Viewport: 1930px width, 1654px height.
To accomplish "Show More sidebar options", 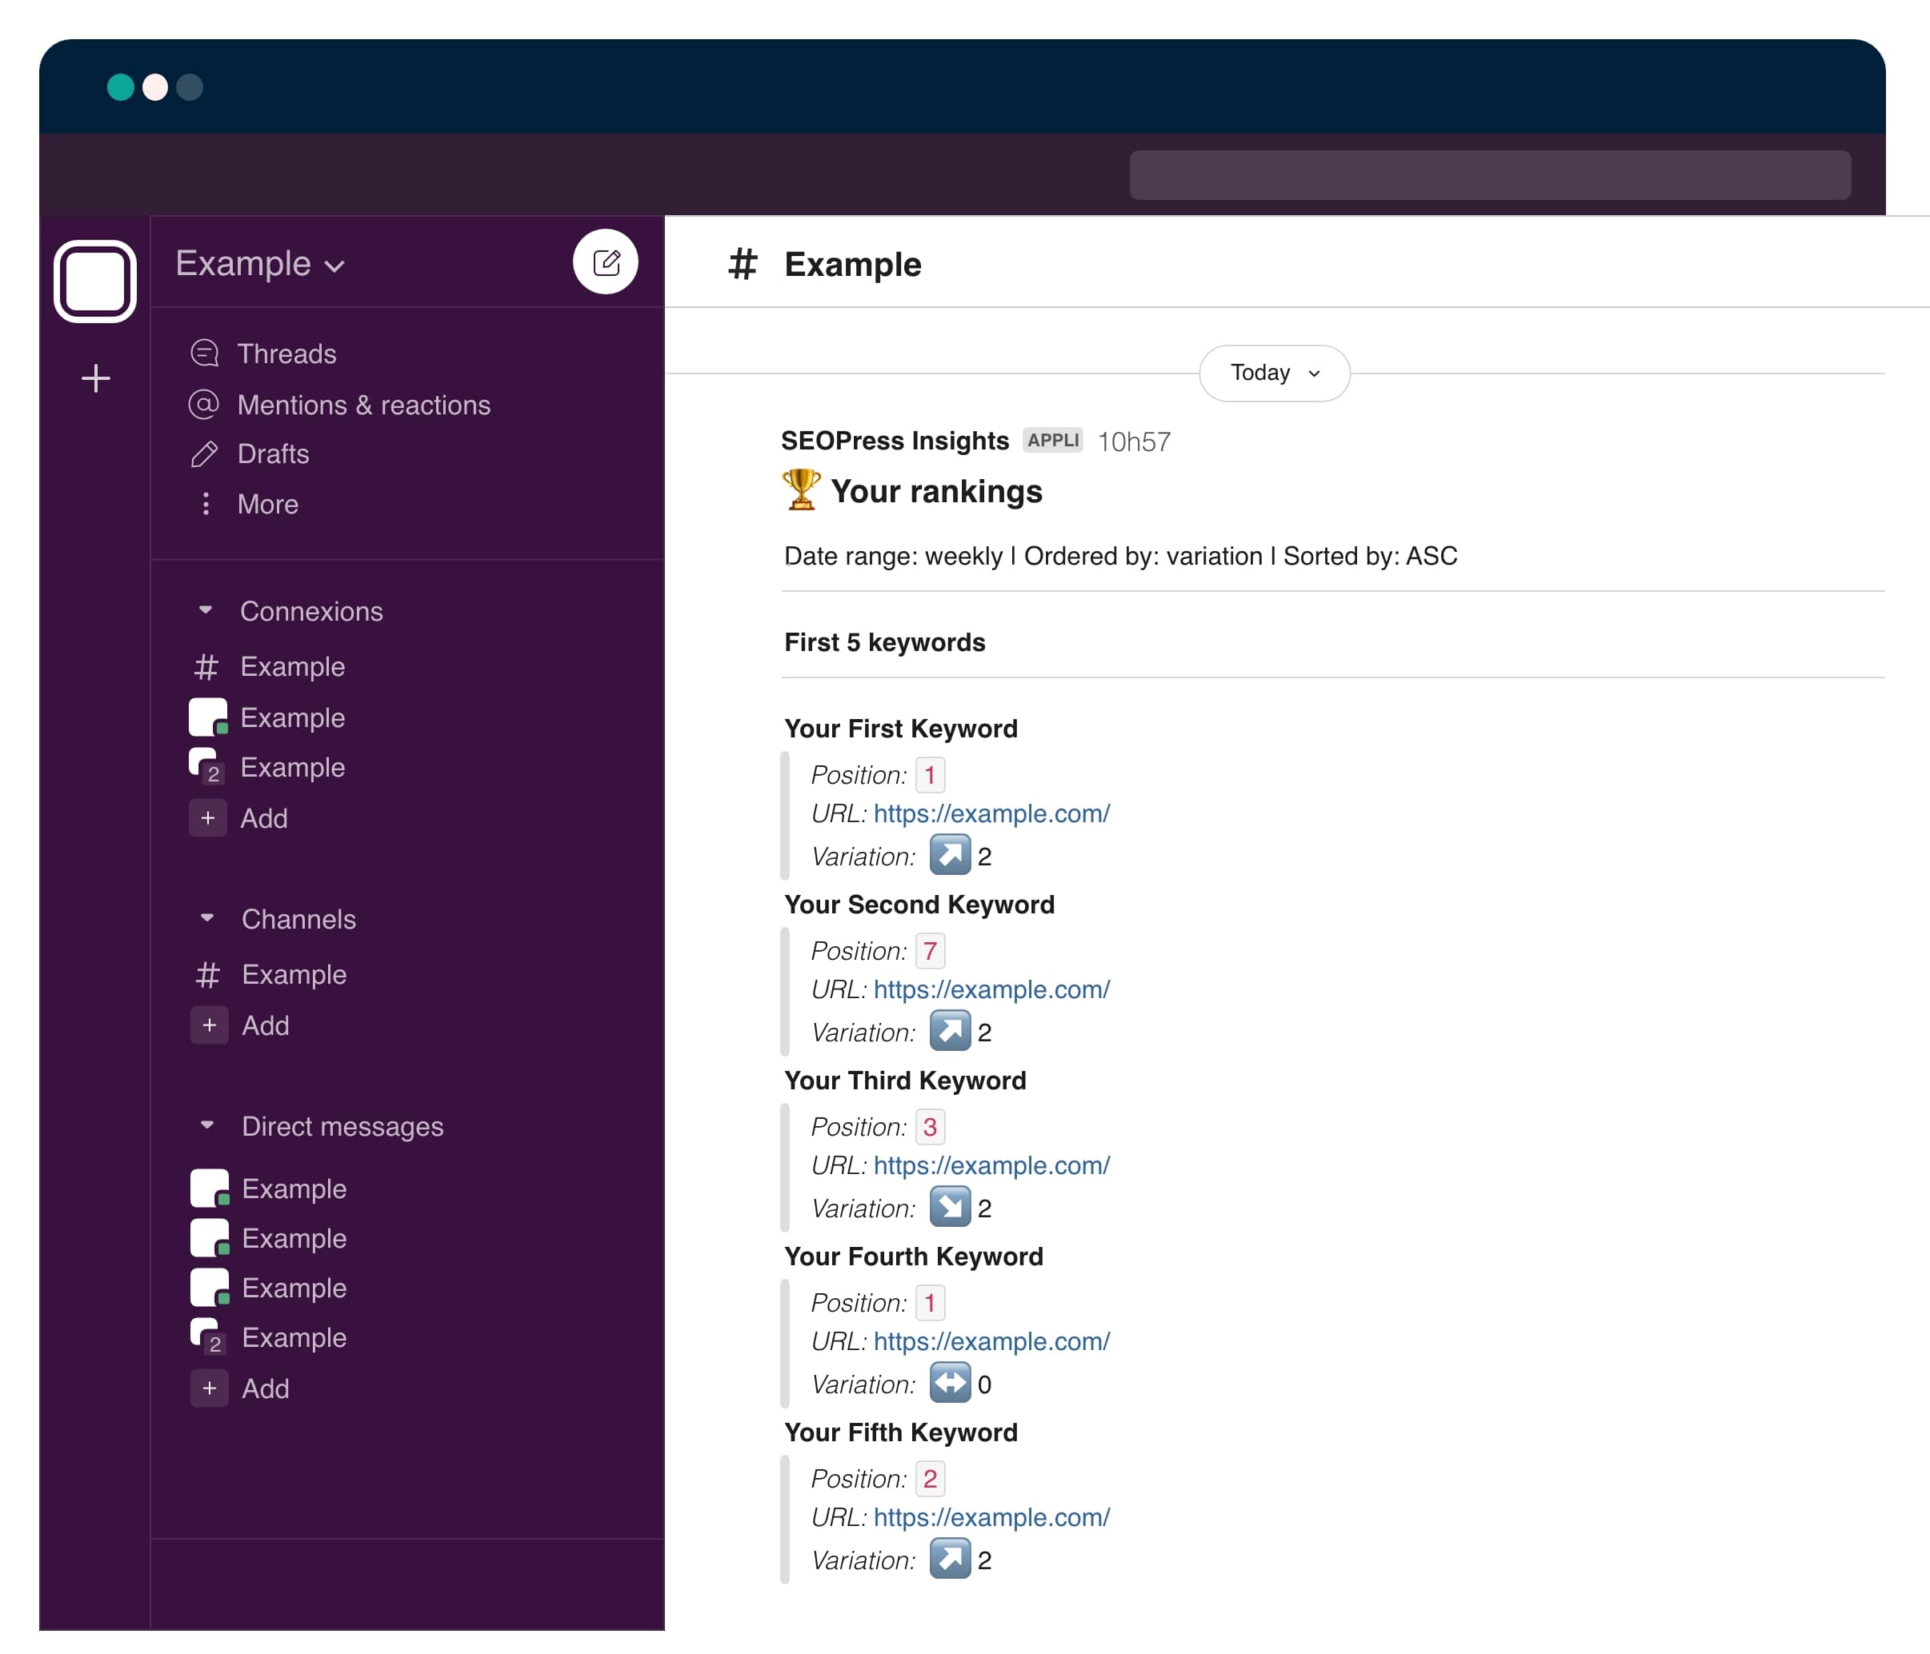I will pos(268,505).
